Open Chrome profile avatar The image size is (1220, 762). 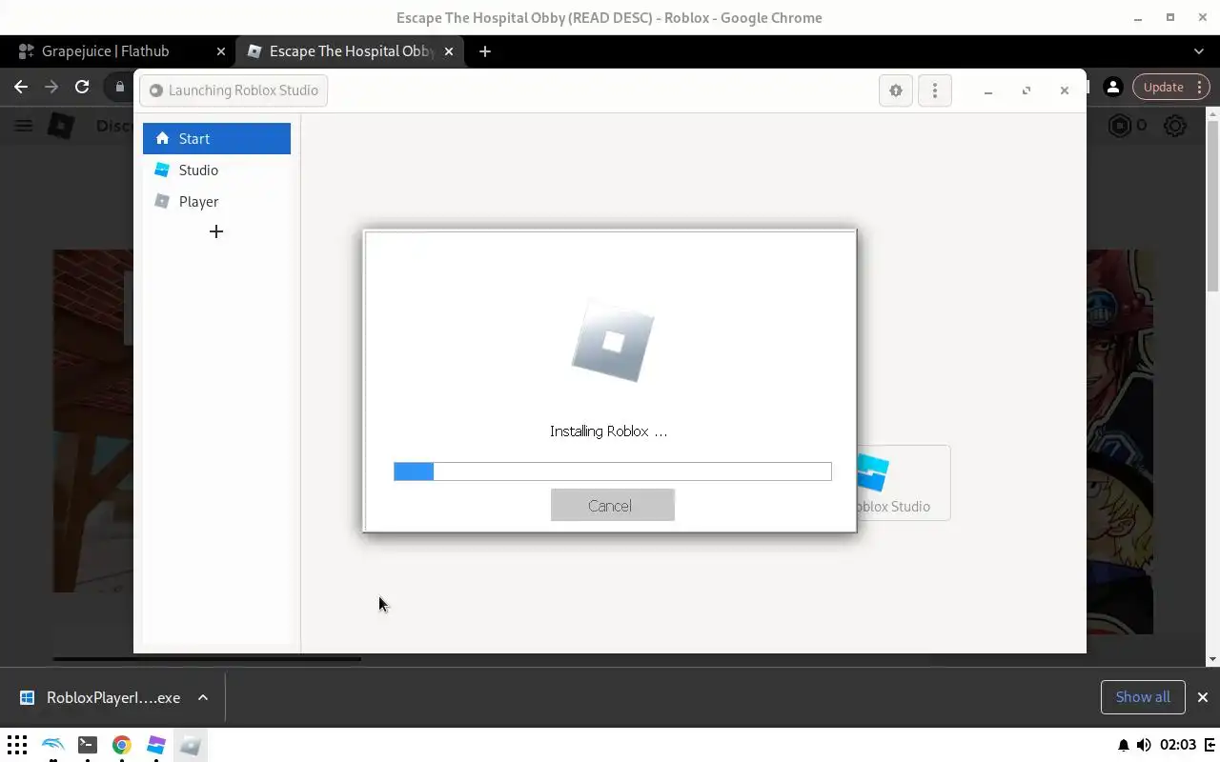pos(1112,87)
